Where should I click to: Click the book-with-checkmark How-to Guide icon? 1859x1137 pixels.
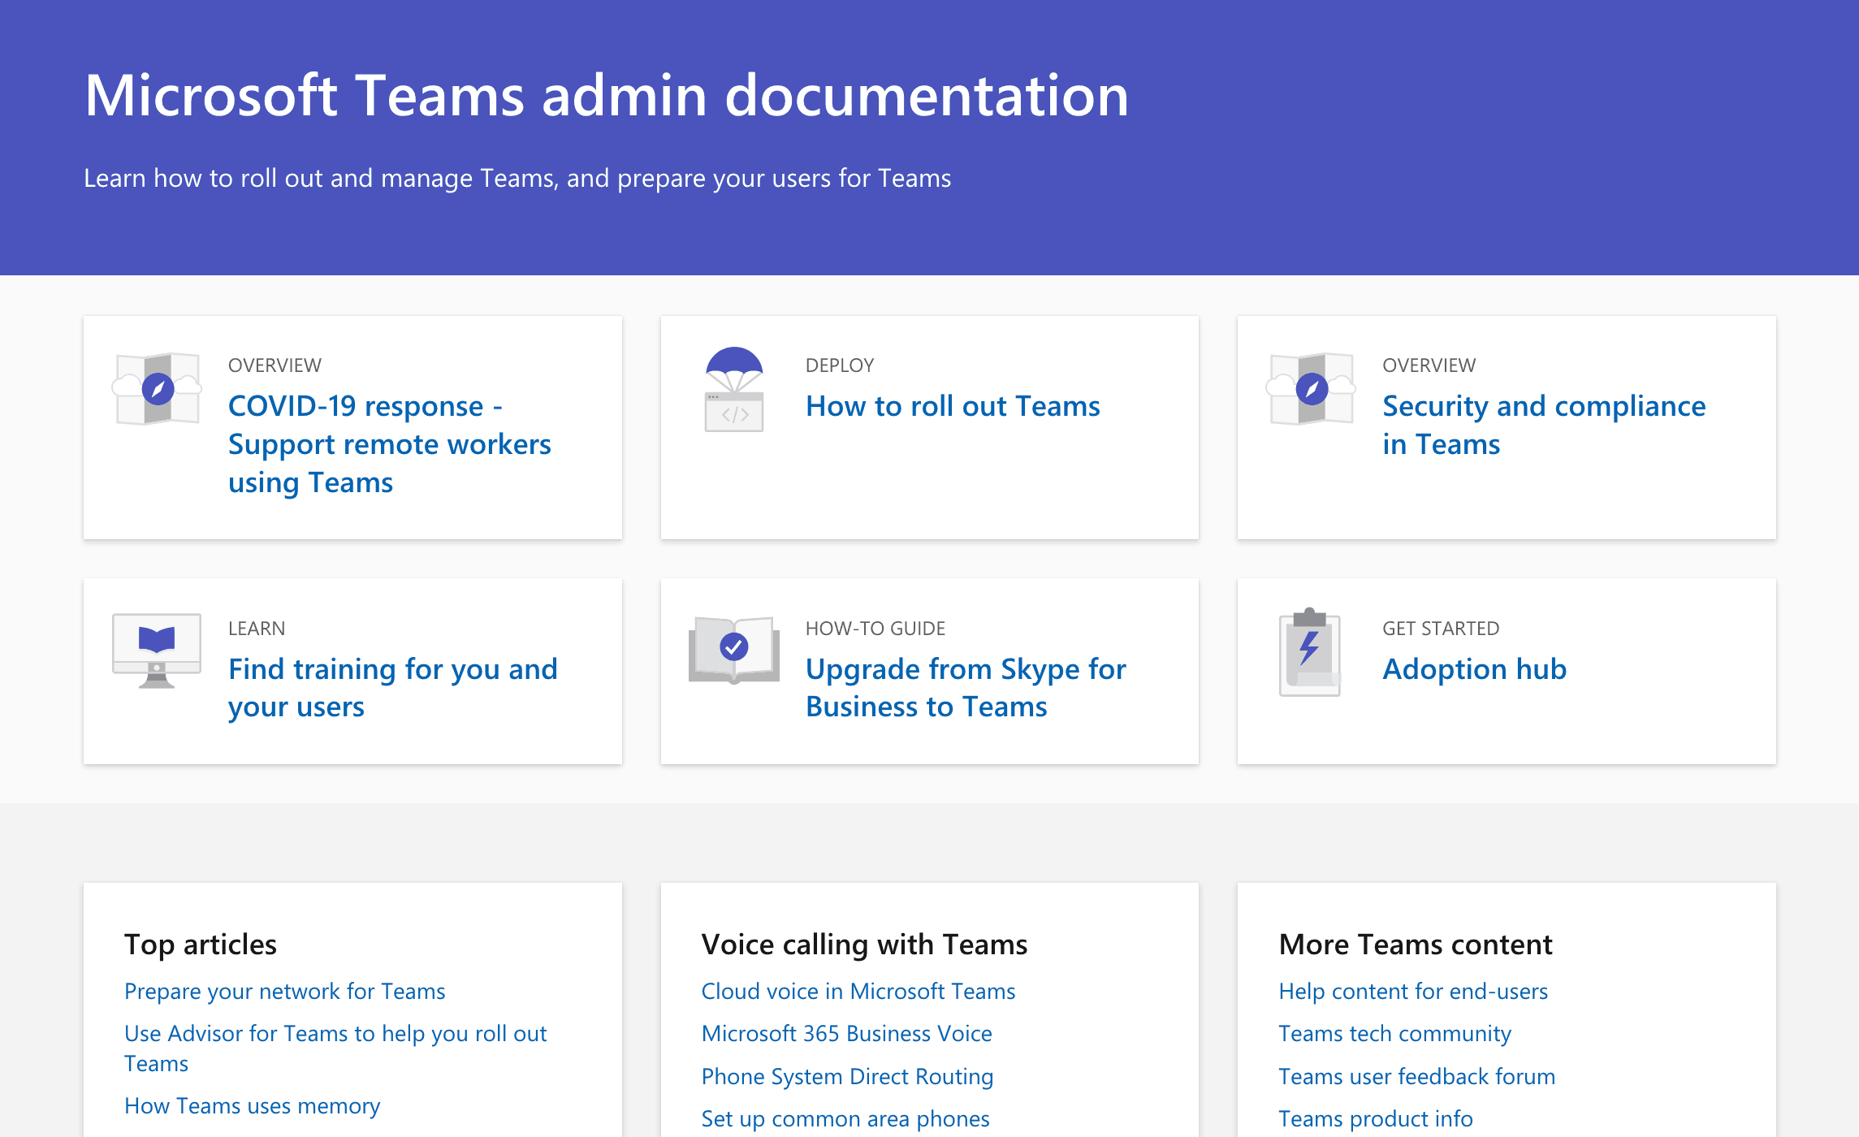pos(733,650)
